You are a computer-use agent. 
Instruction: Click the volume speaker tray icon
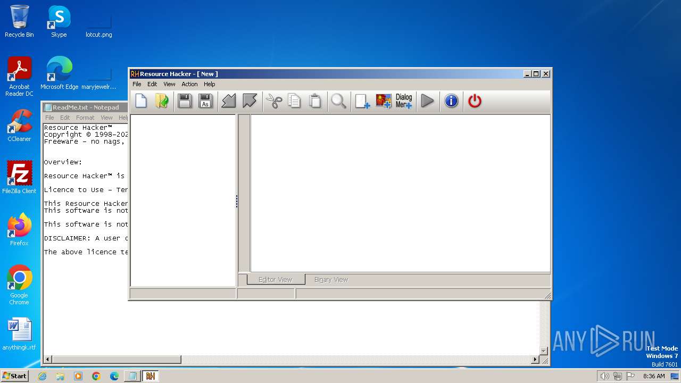[x=604, y=376]
